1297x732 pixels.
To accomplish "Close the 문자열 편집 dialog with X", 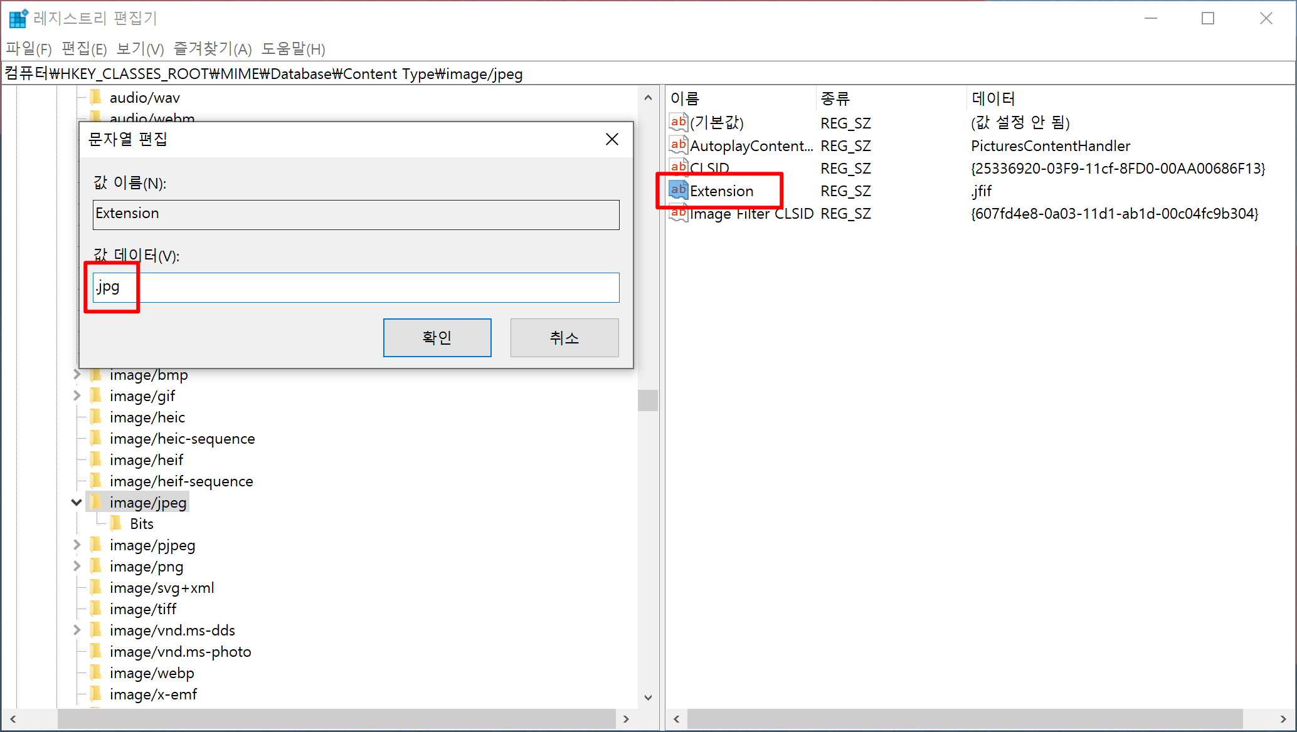I will 611,139.
